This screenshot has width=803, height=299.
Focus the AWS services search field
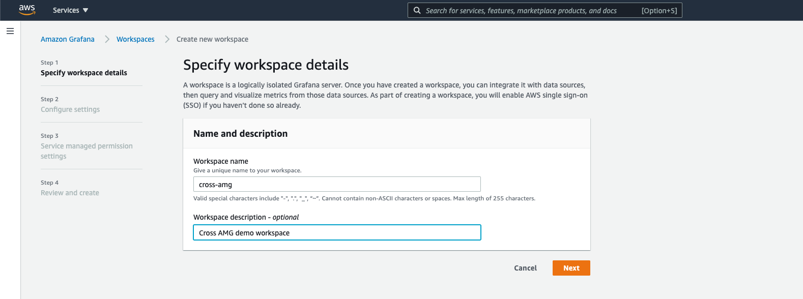[x=524, y=10]
